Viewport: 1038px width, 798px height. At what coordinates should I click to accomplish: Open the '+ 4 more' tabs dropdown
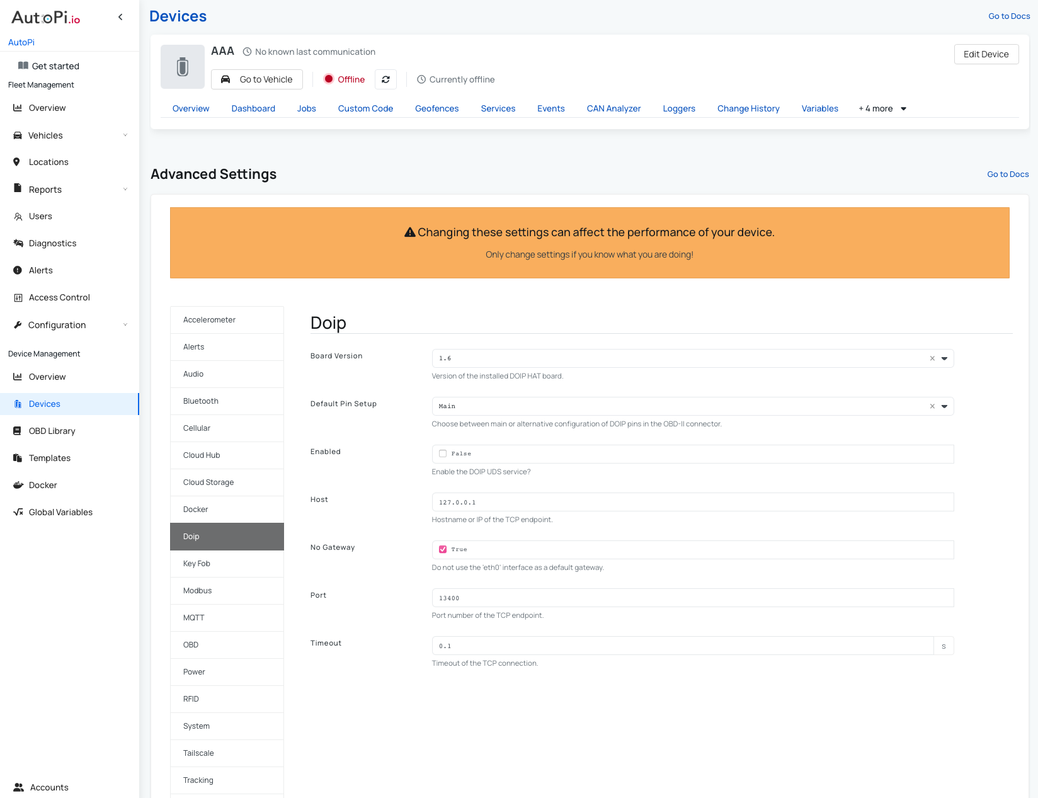click(882, 108)
